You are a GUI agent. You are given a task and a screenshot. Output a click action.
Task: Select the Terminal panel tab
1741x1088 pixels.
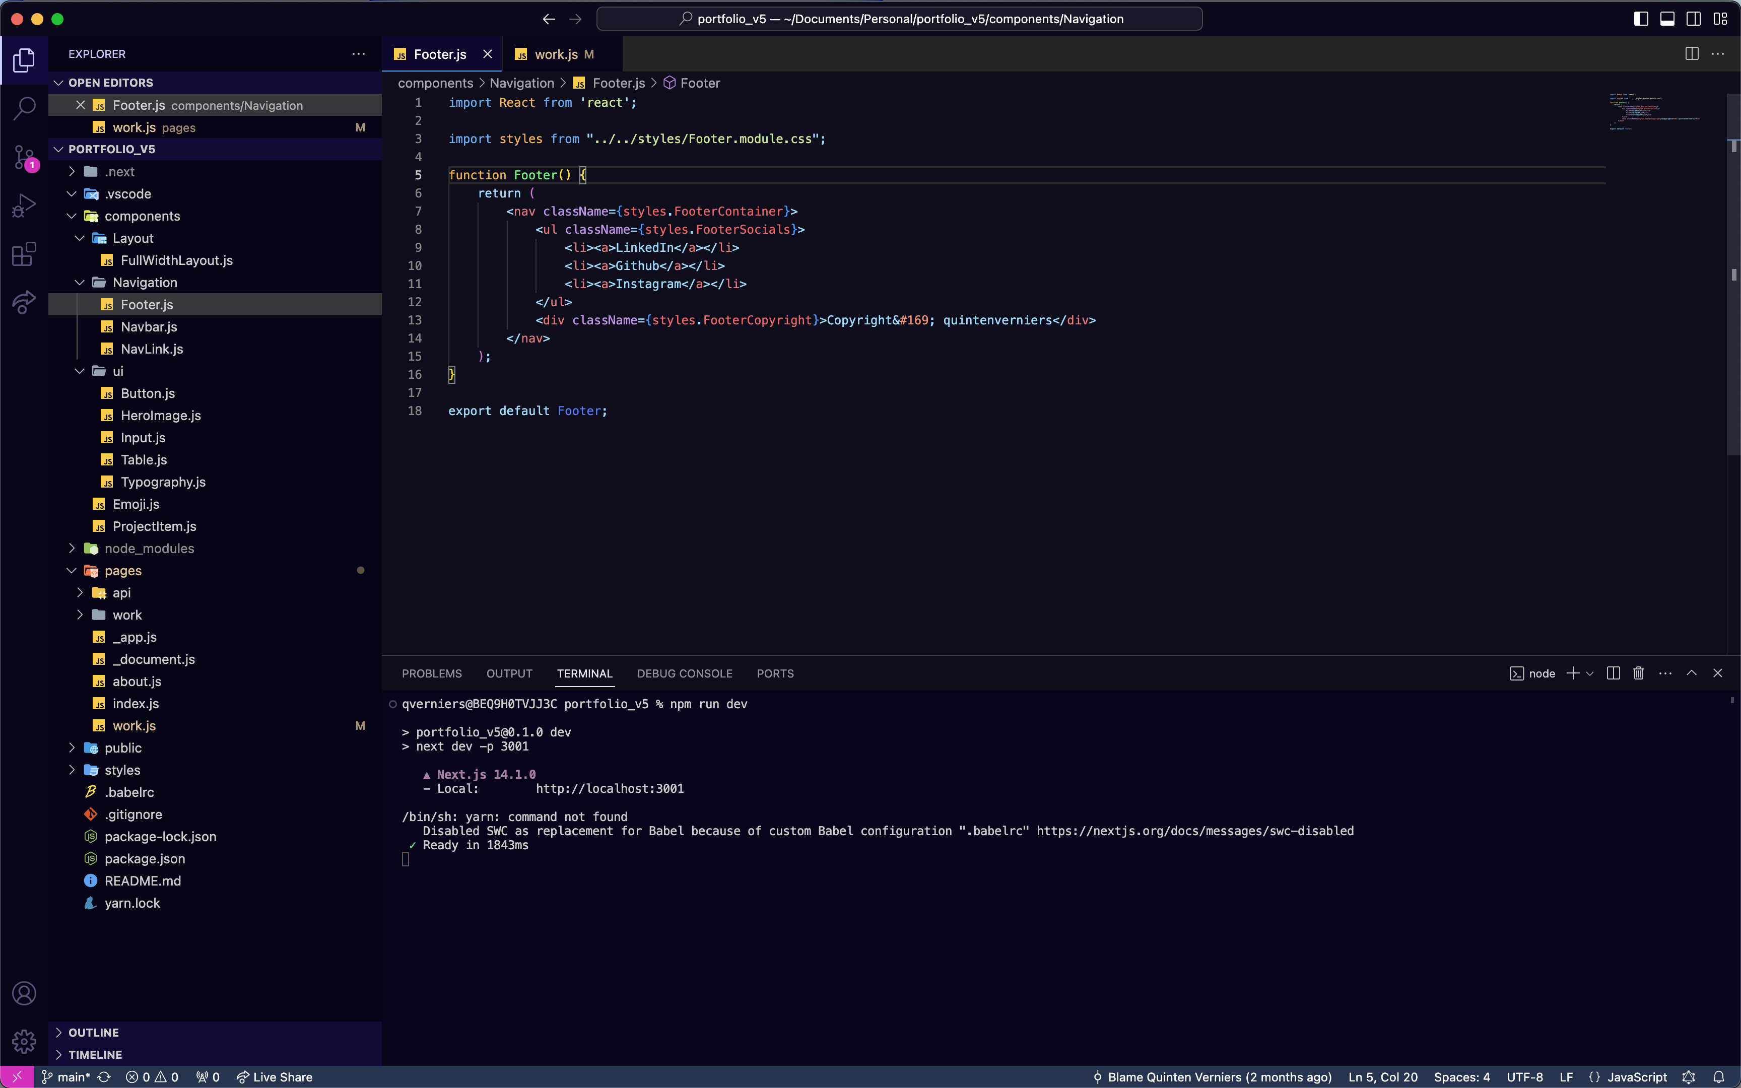584,673
